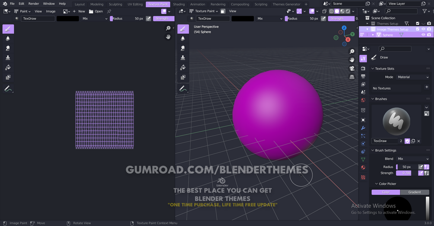The image size is (434, 226).
Task: Click Open image button in image editor
Action: [96, 11]
